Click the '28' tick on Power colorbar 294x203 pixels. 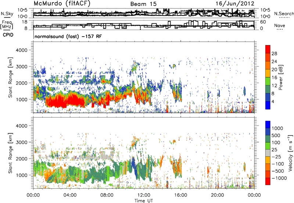tap(274, 53)
